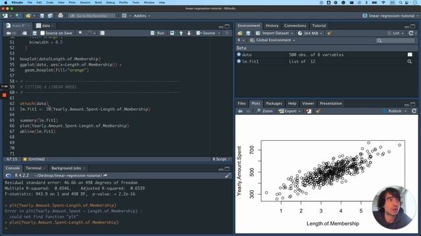Expand the lm.fit1 object details

click(x=239, y=61)
